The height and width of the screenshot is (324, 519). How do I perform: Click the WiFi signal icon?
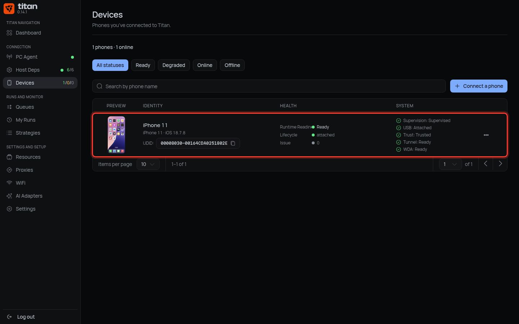(x=9, y=183)
